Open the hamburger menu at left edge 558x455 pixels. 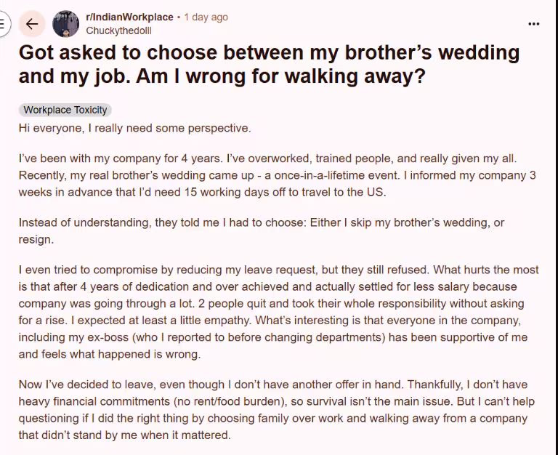point(2,24)
